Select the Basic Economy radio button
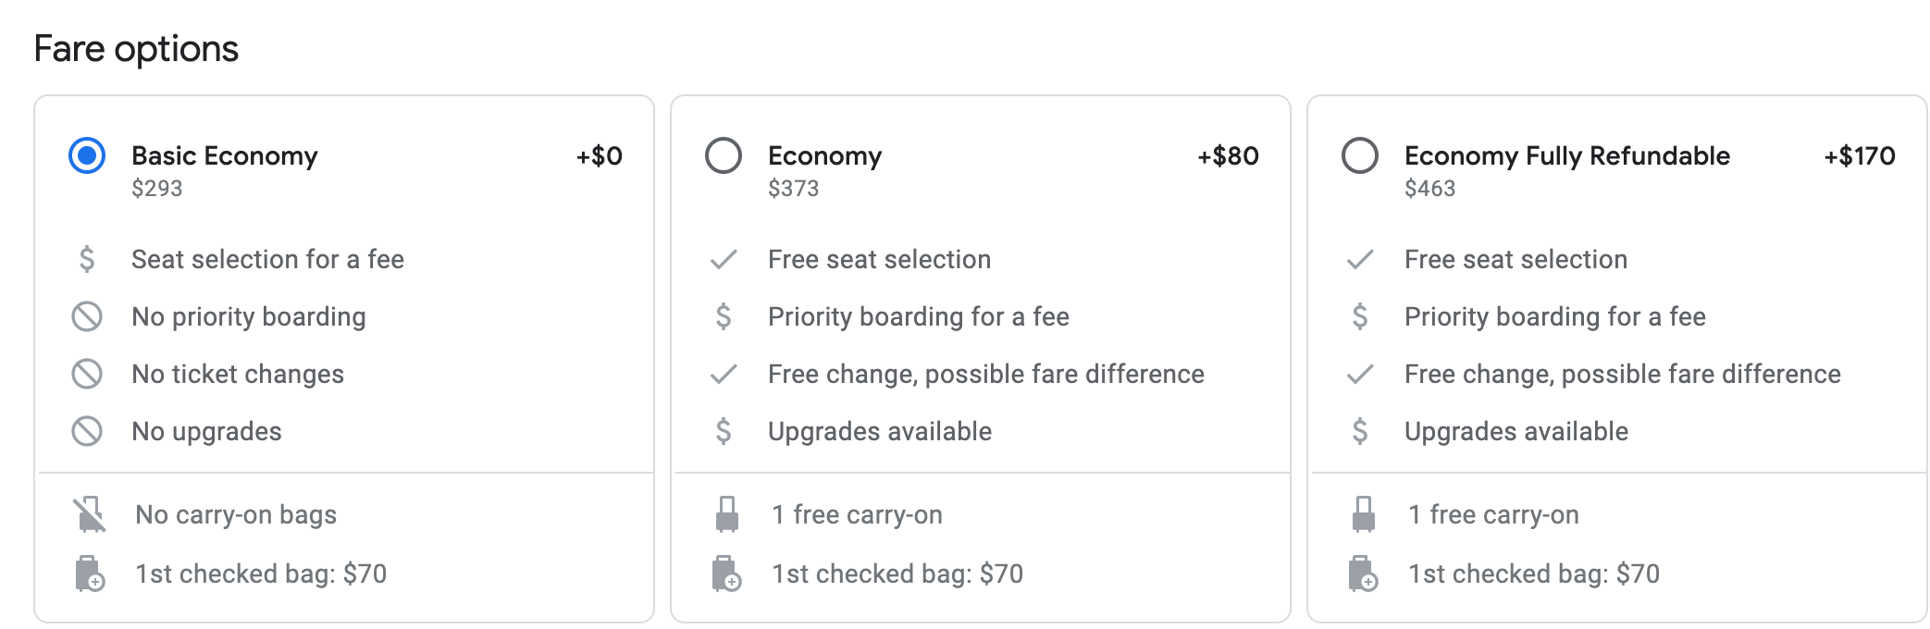Screen dimensions: 1930x629 click(87, 155)
